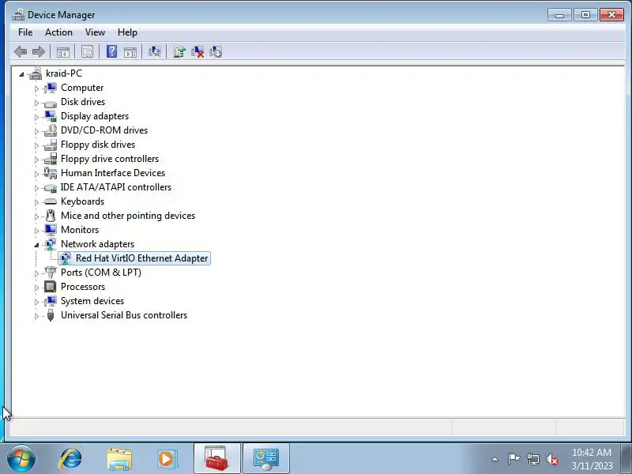
Task: Click the Show desktop strip on taskbar
Action: coord(626,458)
